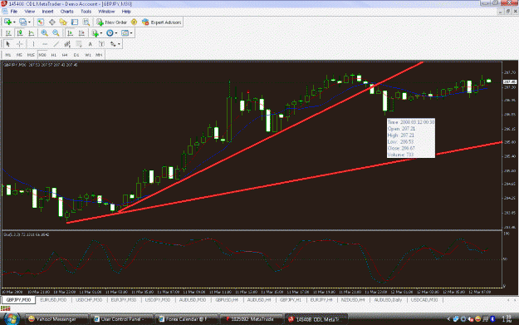The width and height of the screenshot is (519, 325).
Task: Open the View menu
Action: pyautogui.click(x=29, y=12)
